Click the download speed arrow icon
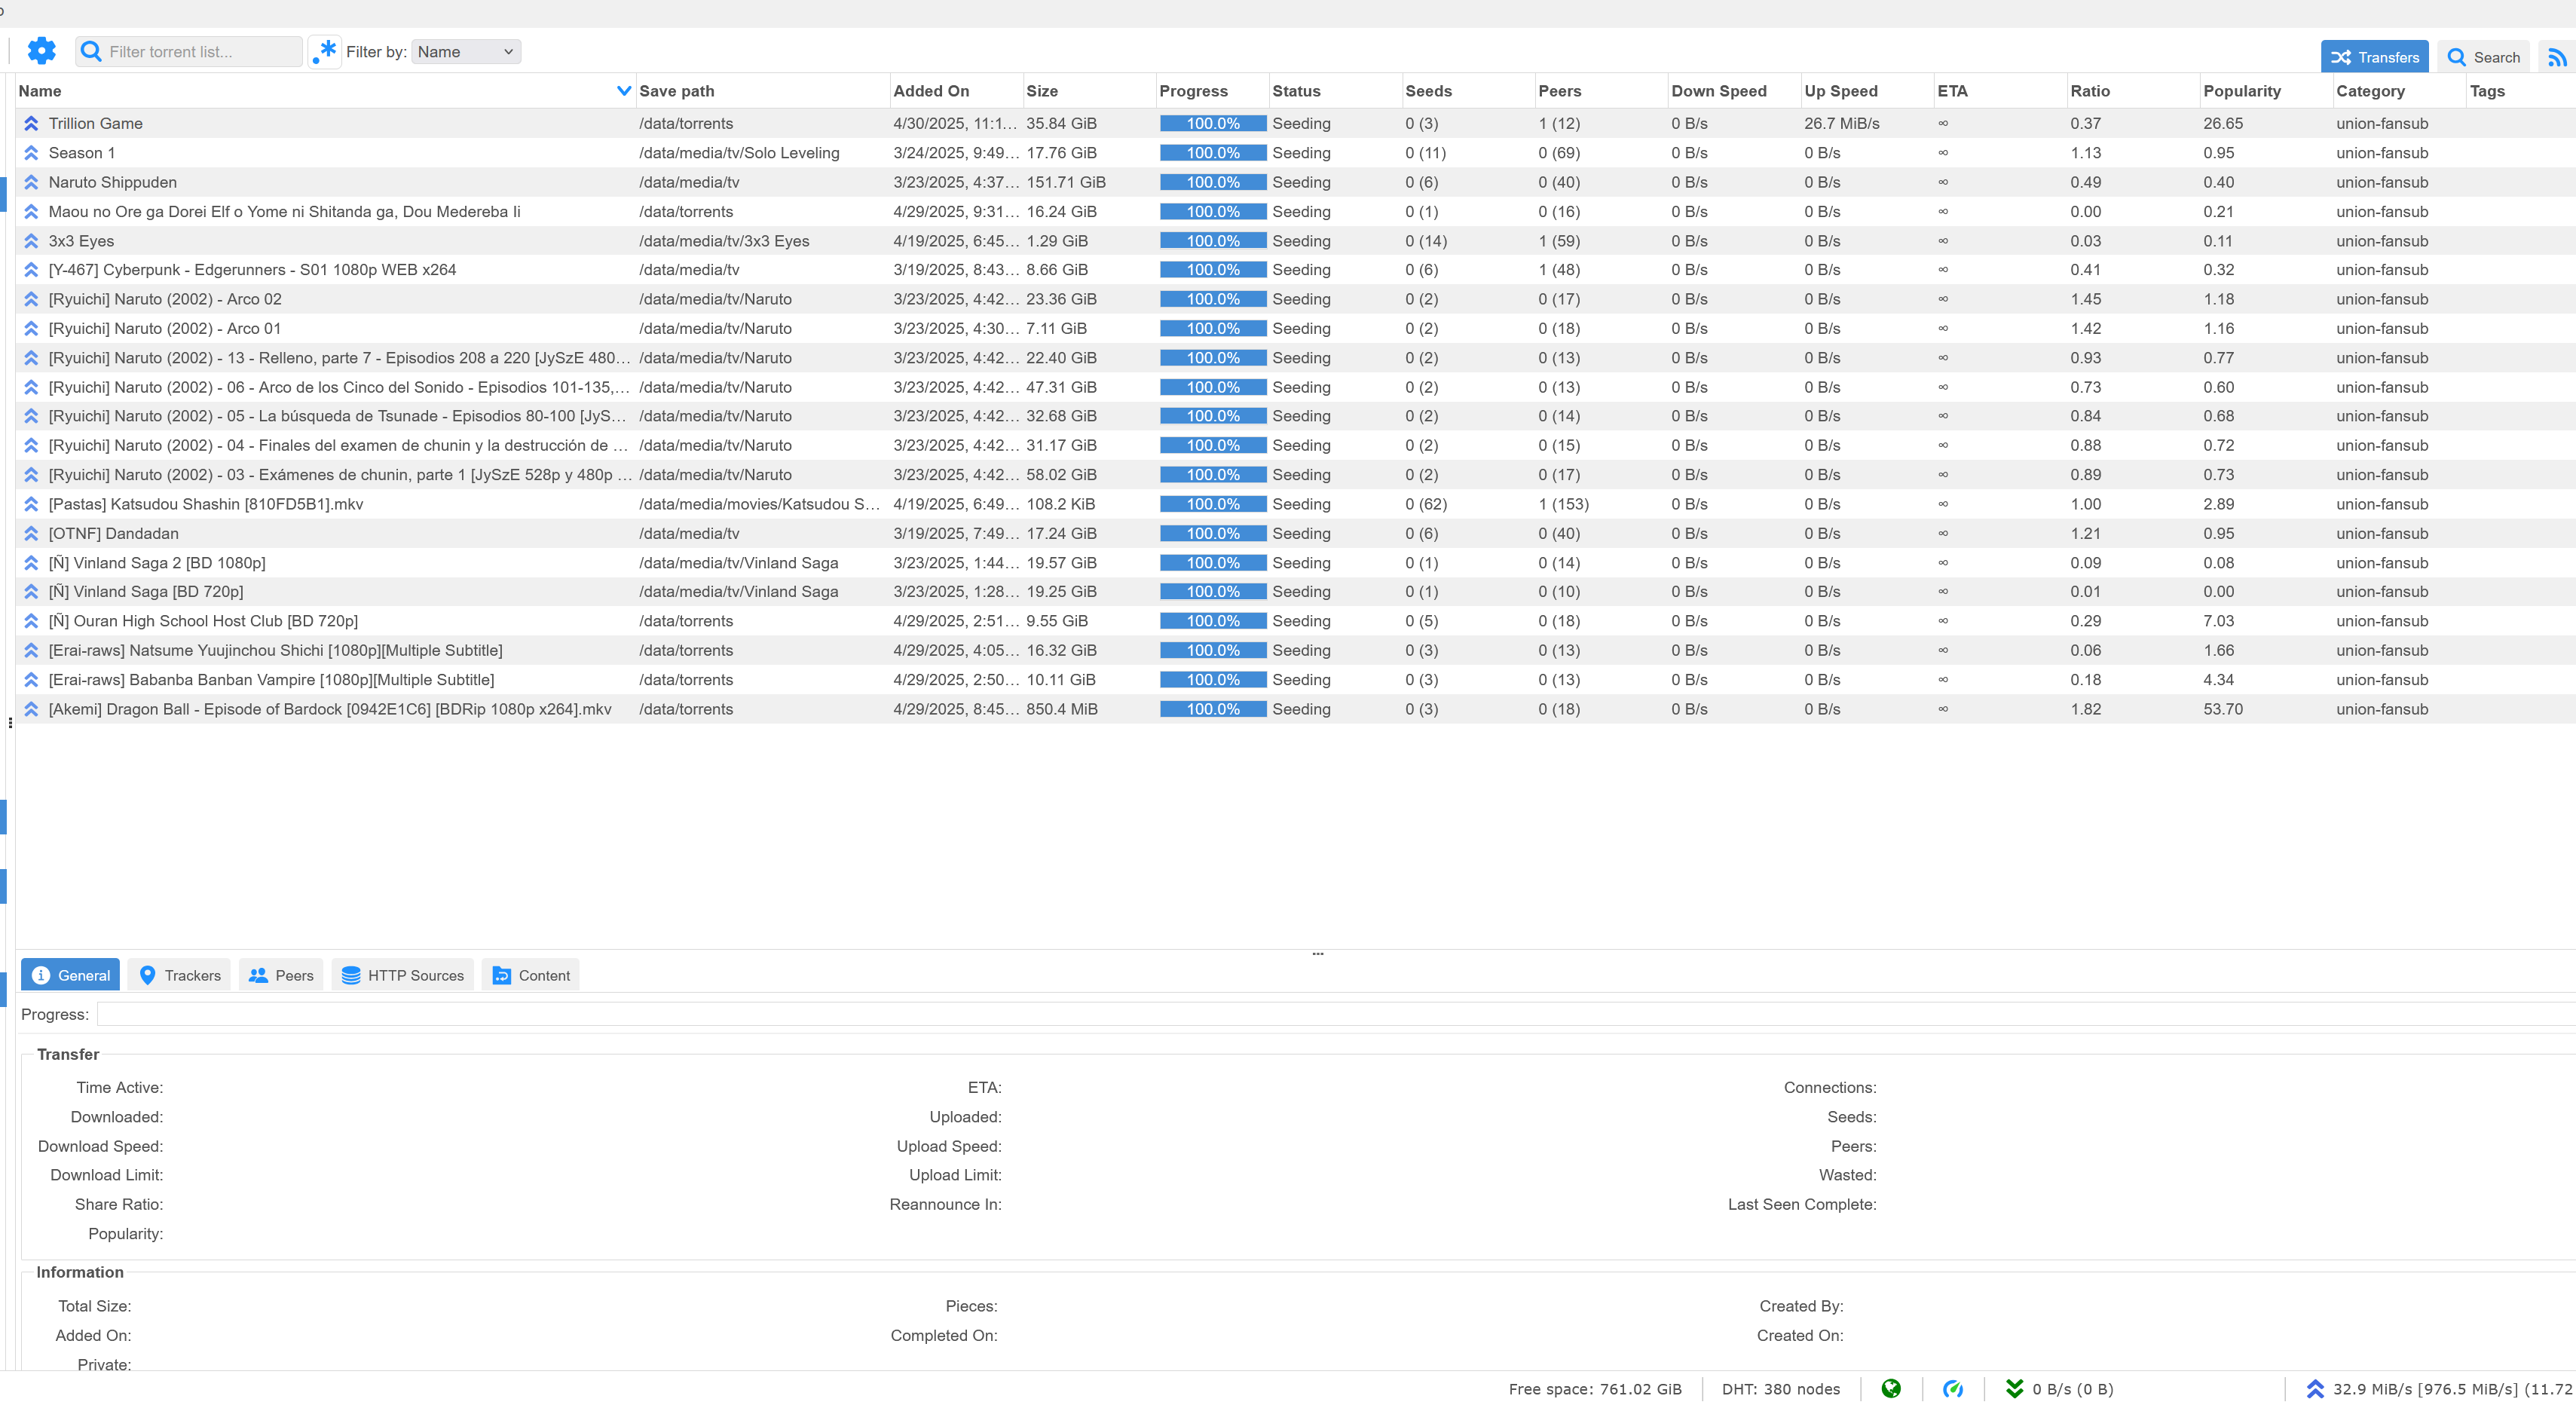The image size is (2576, 1402). coord(2014,1388)
